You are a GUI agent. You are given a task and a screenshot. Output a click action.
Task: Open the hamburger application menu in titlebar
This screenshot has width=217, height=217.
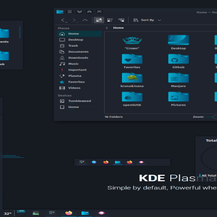coord(69,12)
